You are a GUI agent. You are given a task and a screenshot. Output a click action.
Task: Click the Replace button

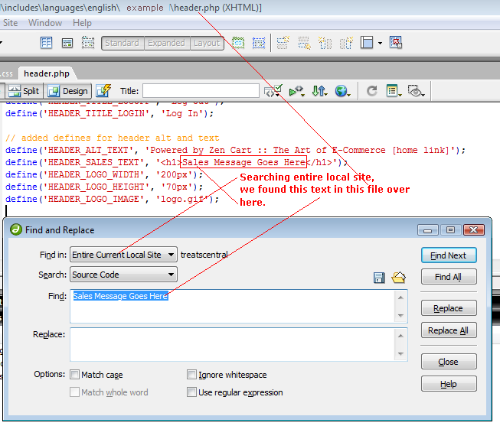449,308
